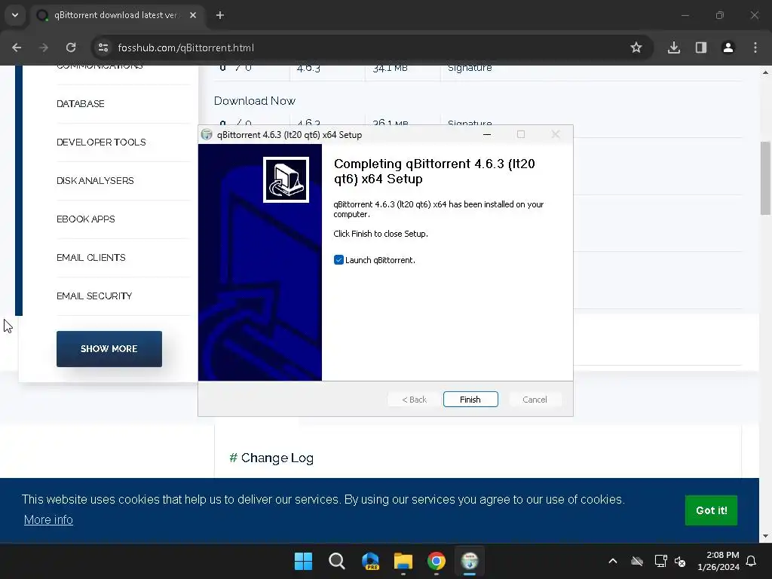This screenshot has width=772, height=579.
Task: Click the Signature link for 34.1 MB file
Action: coord(470,69)
